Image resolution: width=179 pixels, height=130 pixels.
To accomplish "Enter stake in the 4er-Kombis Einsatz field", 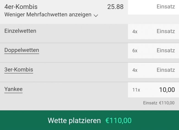I will [x=153, y=7].
